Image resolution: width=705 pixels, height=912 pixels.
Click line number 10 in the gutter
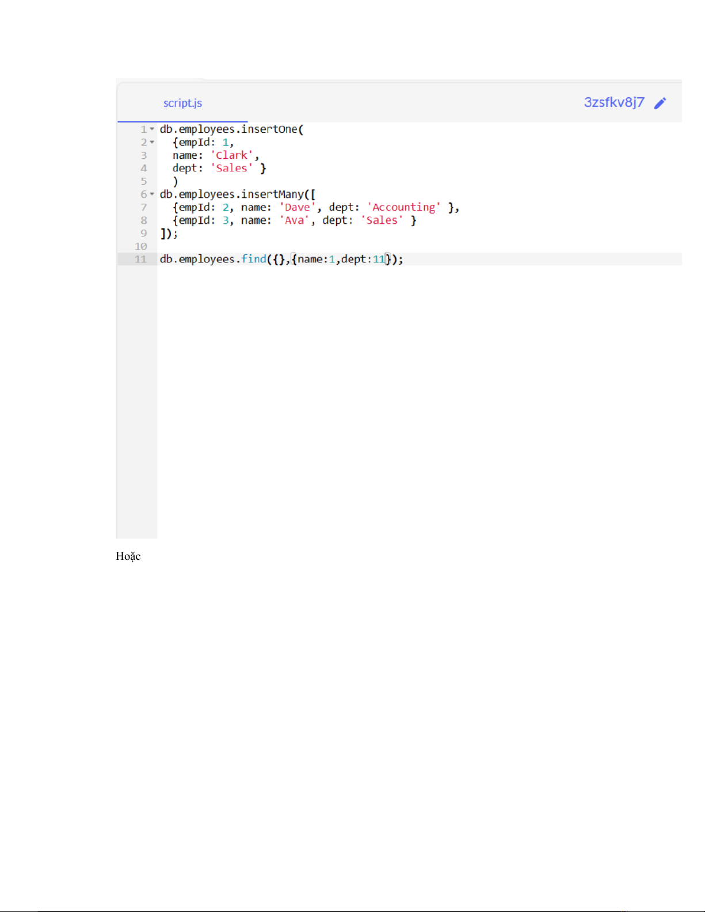pyautogui.click(x=140, y=246)
